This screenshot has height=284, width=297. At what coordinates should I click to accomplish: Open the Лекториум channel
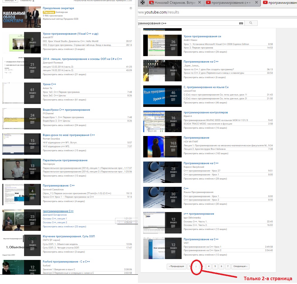click(x=49, y=164)
